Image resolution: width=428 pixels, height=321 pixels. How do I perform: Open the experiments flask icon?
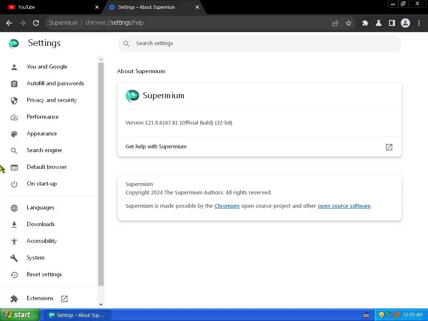(x=379, y=23)
